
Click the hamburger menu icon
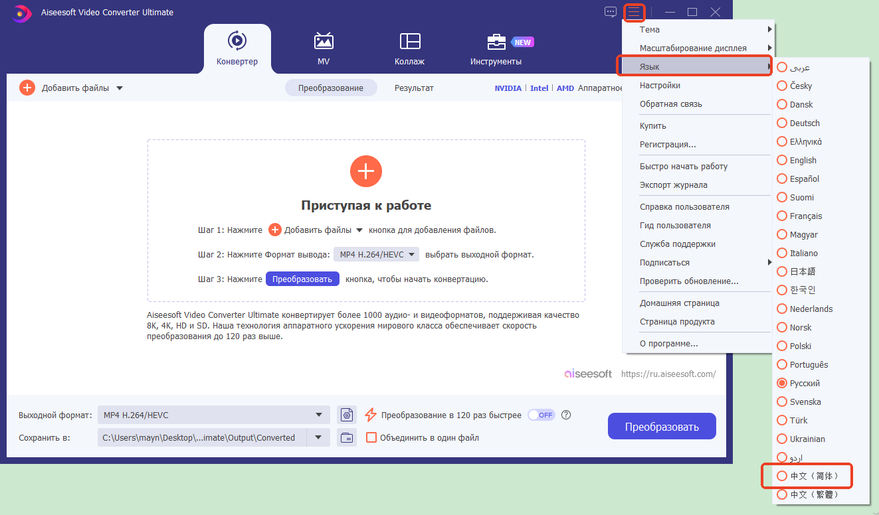(x=635, y=11)
